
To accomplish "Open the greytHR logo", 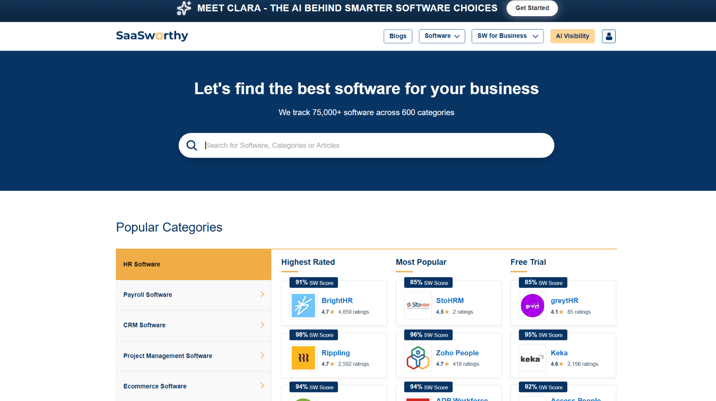I will pos(533,306).
